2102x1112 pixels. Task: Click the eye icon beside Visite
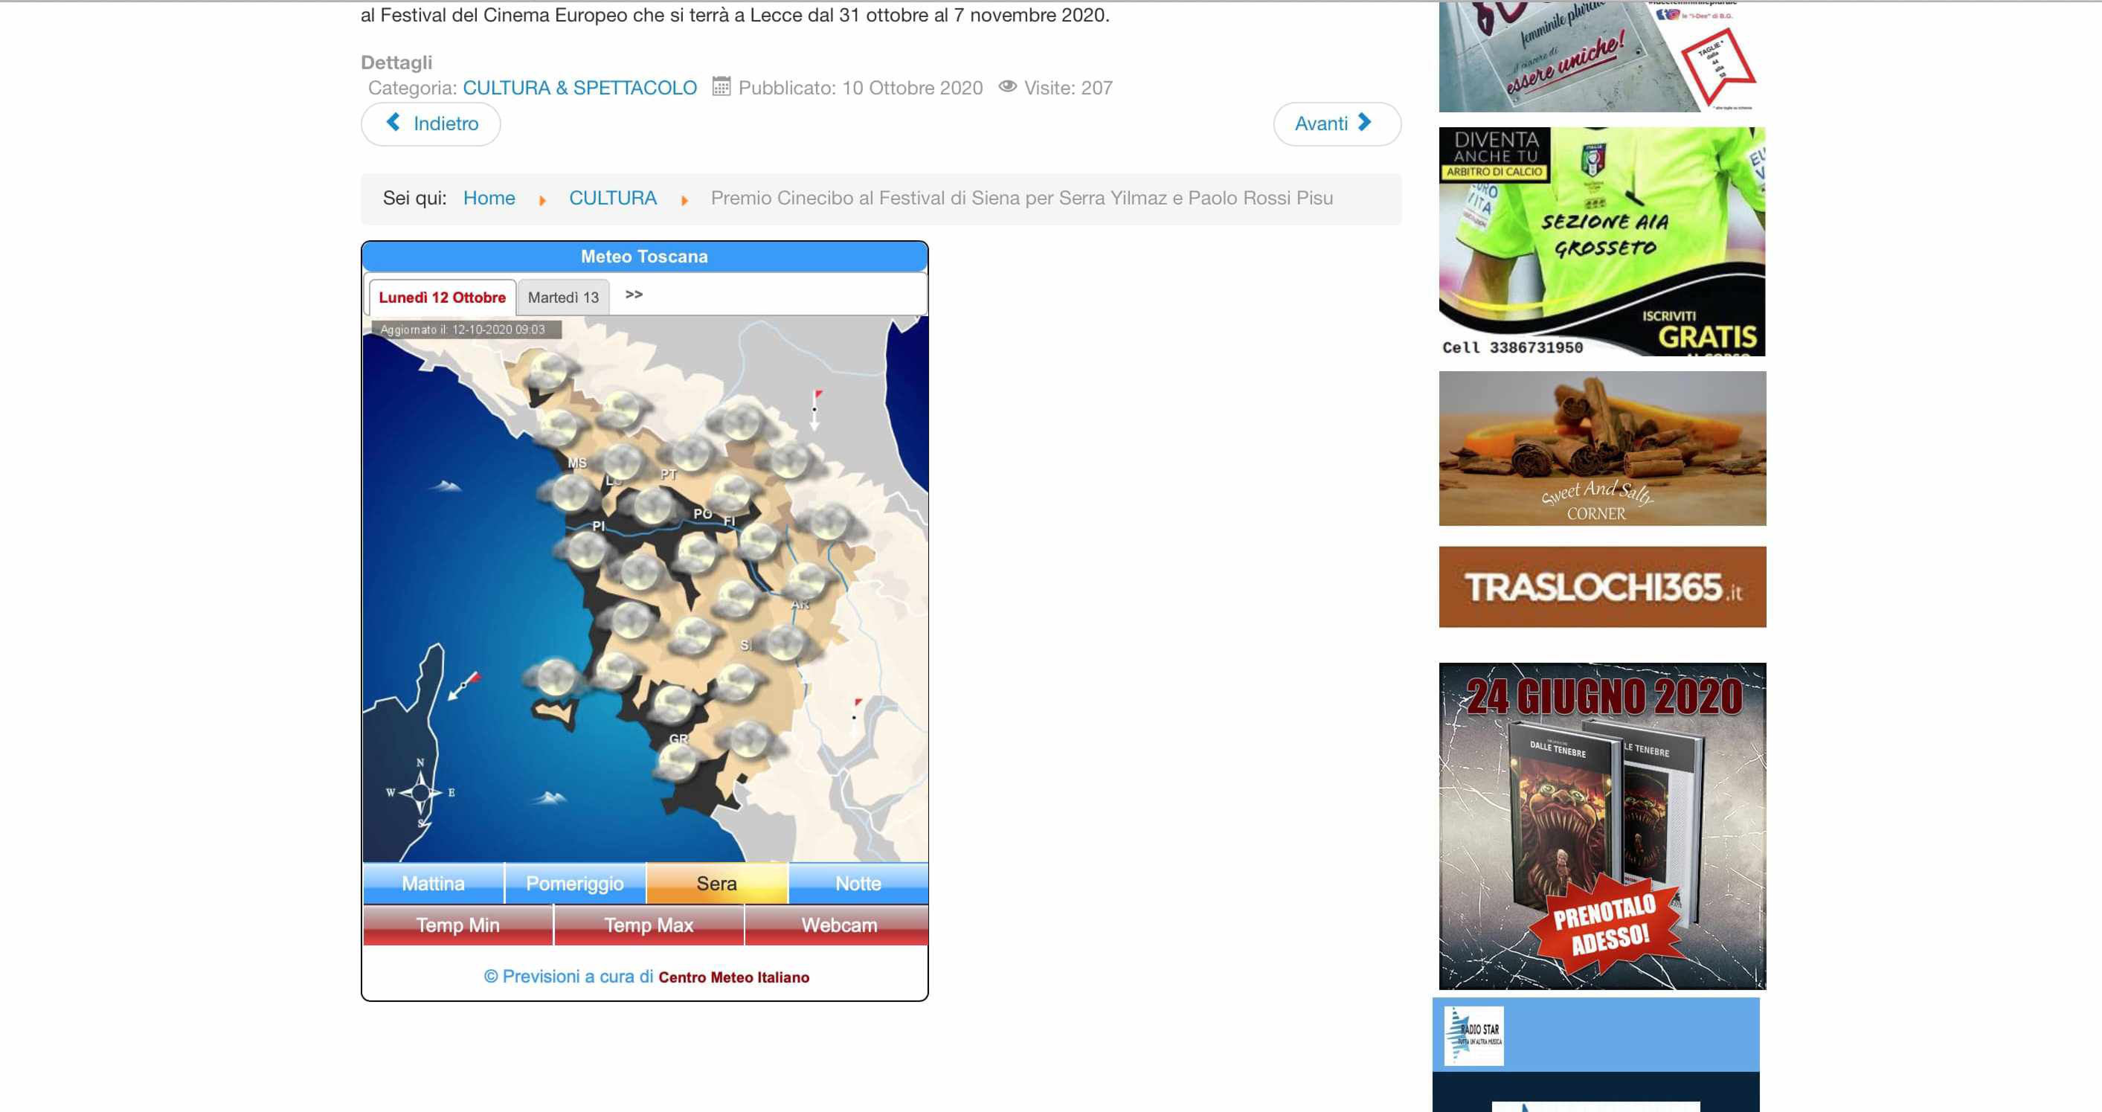click(1008, 87)
